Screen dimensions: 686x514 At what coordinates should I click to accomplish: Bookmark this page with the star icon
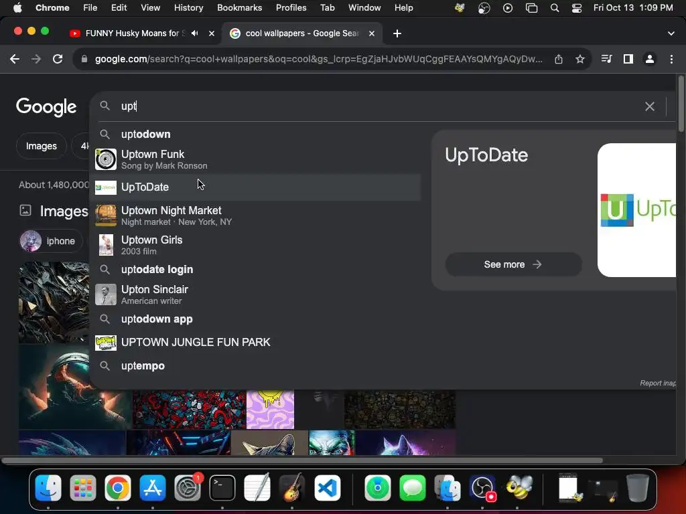[x=579, y=59]
